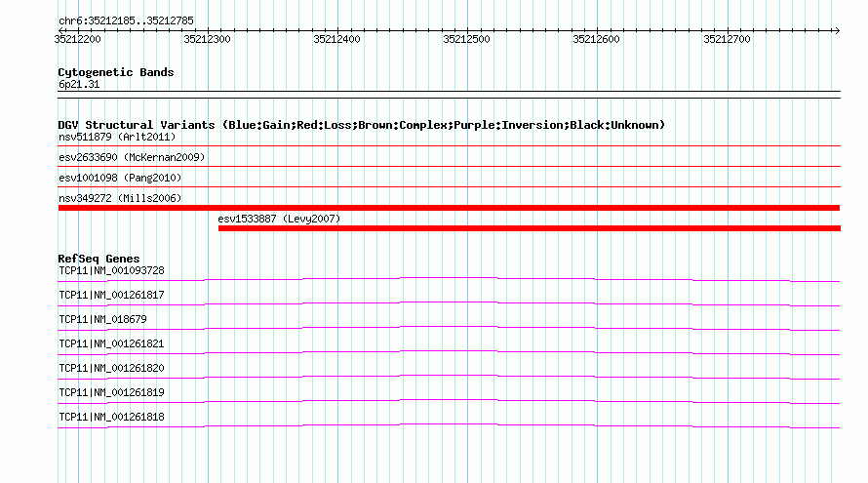Click the 6p21.31 band label

click(x=79, y=84)
